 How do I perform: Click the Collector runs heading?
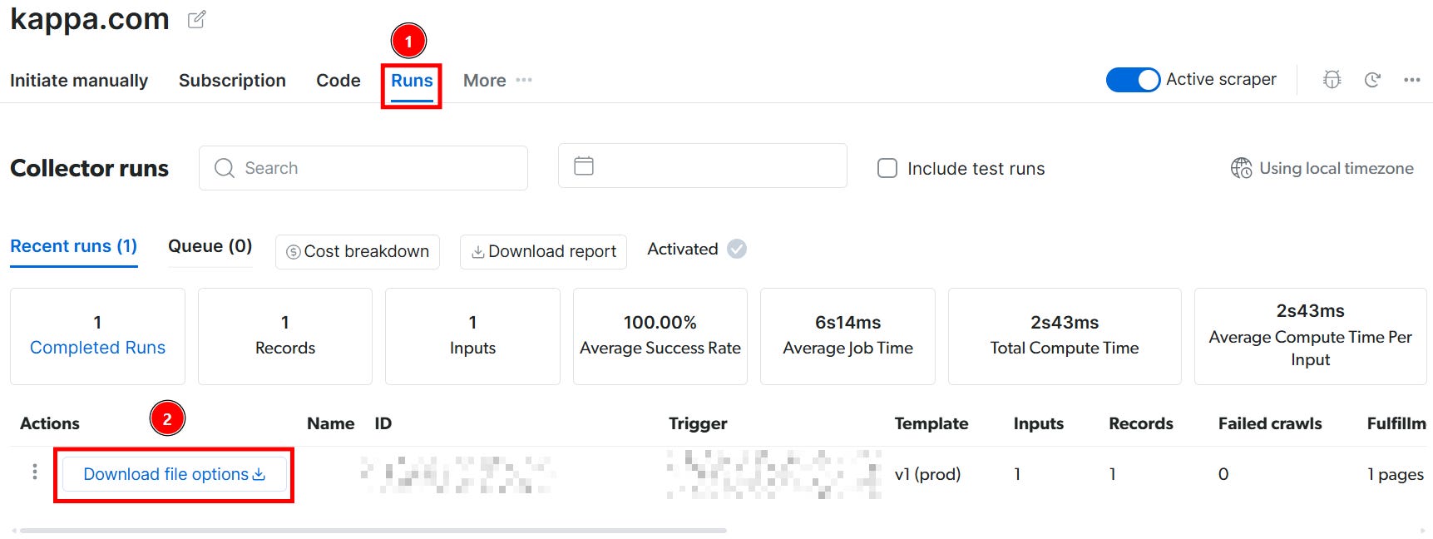89,168
